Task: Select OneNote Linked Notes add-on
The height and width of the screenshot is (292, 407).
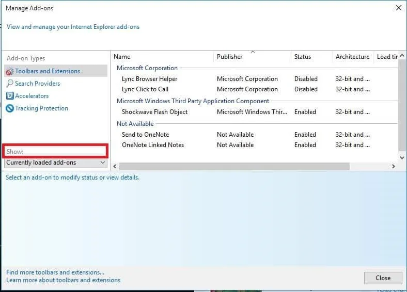Action: tap(152, 145)
